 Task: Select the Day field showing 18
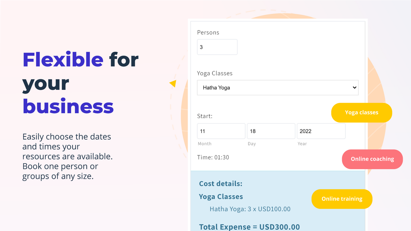[271, 131]
